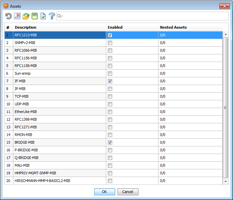Enable the RMON-MIB checkbox
The image size is (233, 200).
point(110,135)
